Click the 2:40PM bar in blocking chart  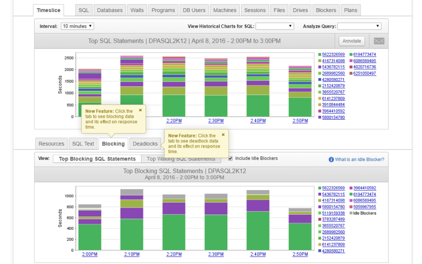258,223
